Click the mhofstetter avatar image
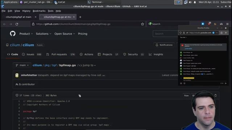The width and height of the screenshot is (232, 130). pyautogui.click(x=17, y=75)
